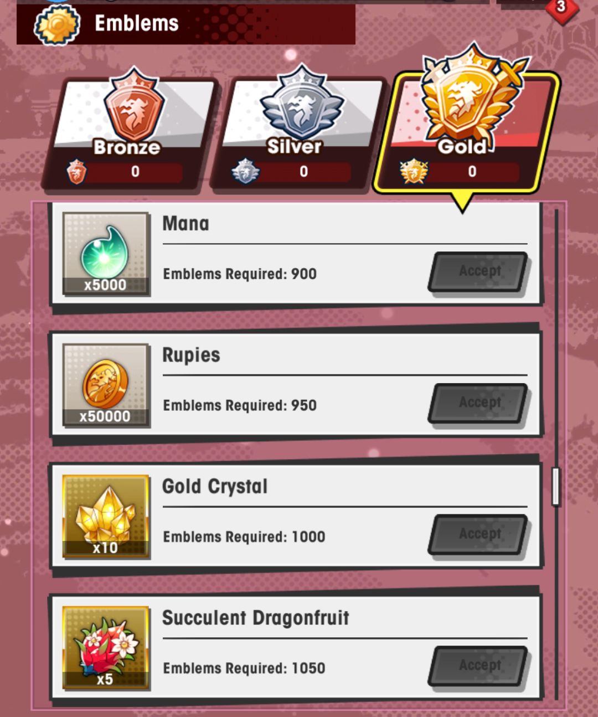Accept the Gold Crystal reward
This screenshot has height=717, width=598.
click(x=479, y=534)
